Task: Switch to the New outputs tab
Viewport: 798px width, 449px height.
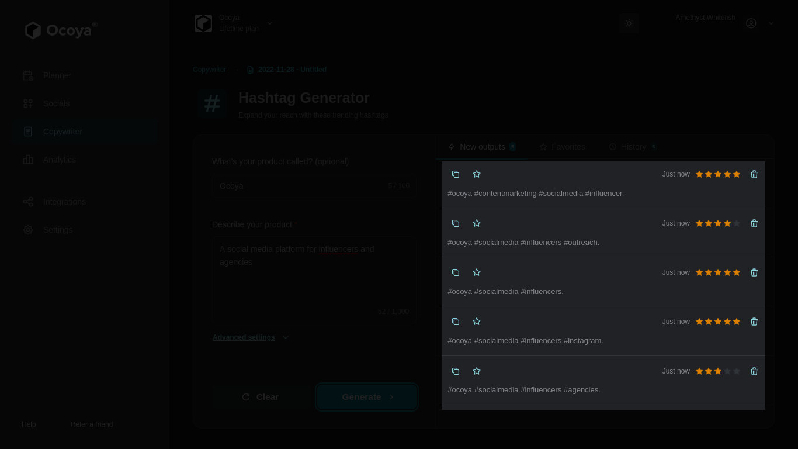Action: click(x=482, y=147)
